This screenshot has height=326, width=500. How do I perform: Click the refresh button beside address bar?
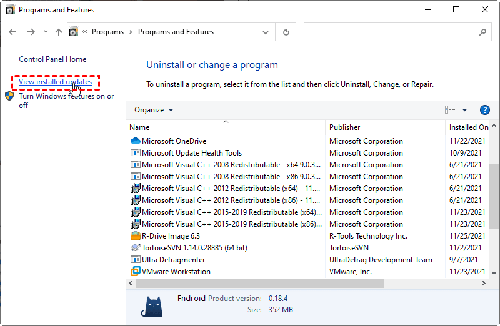pos(286,32)
